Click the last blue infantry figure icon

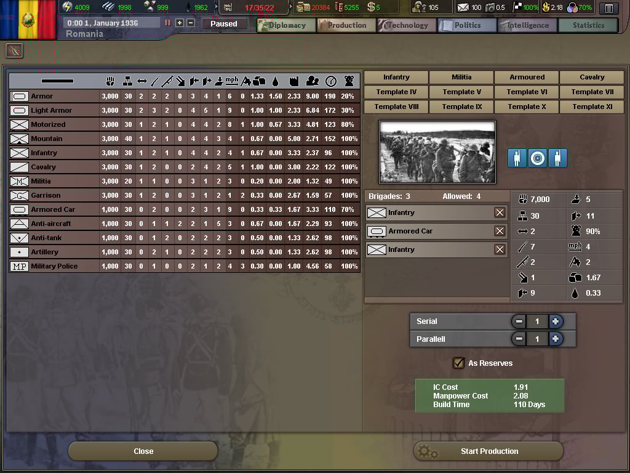click(x=557, y=158)
